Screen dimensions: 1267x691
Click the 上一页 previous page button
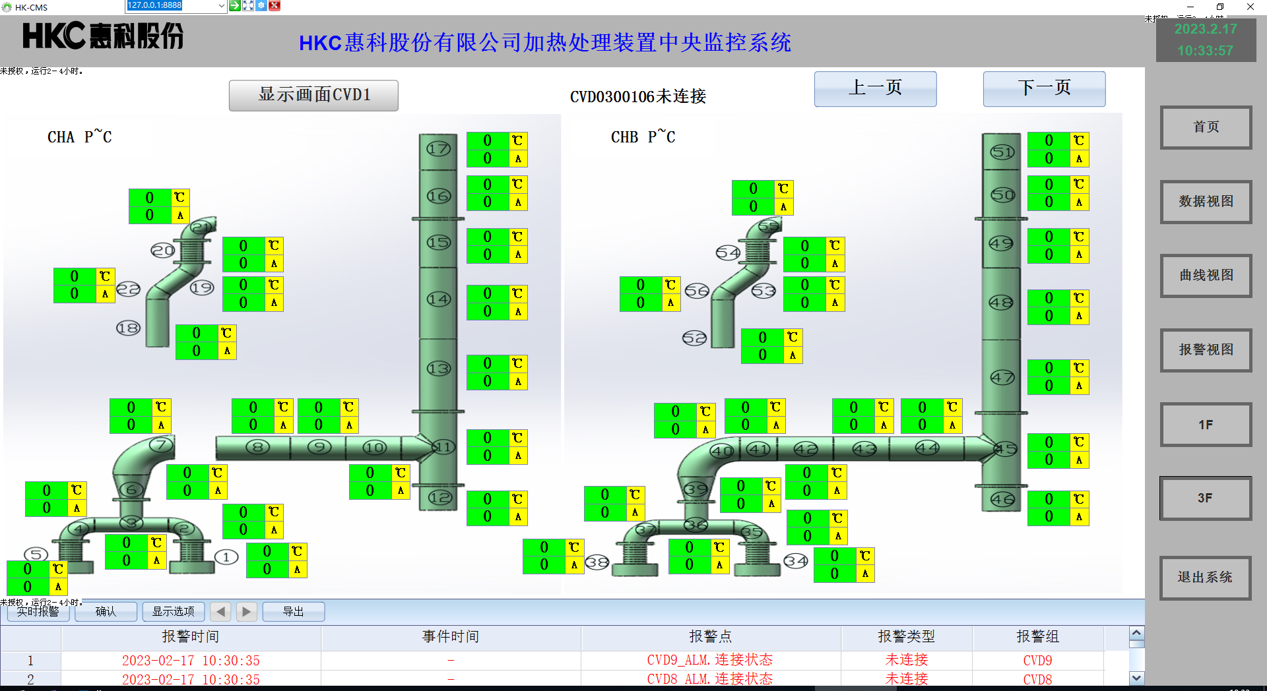875,88
